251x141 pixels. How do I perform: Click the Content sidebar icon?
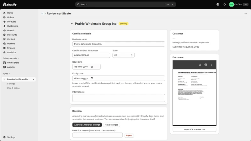point(4,39)
